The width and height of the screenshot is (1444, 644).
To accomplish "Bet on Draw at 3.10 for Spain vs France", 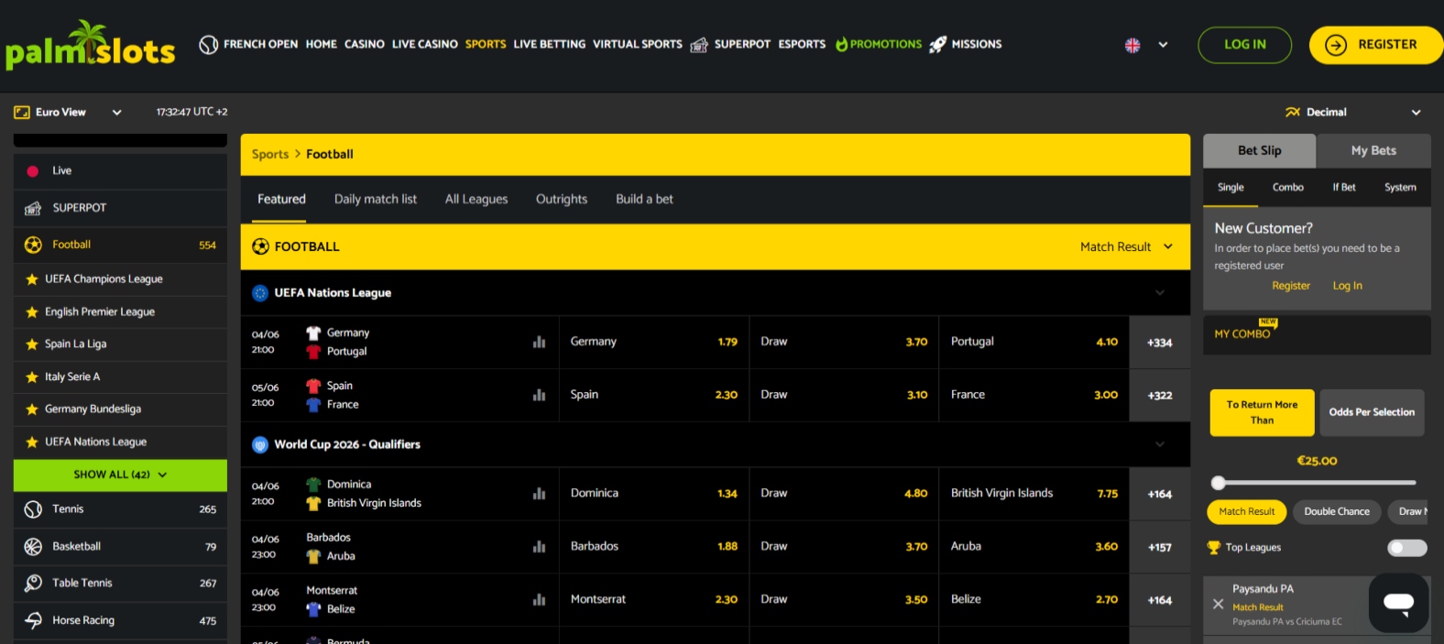I will [844, 395].
